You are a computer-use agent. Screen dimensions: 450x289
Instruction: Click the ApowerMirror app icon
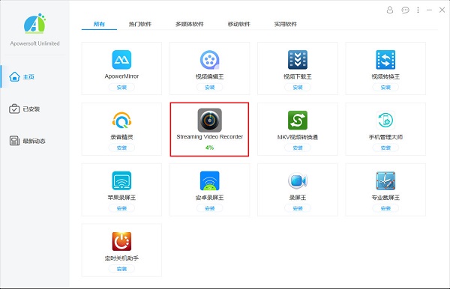click(121, 60)
